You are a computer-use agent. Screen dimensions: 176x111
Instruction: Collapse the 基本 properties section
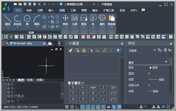pos(166,62)
